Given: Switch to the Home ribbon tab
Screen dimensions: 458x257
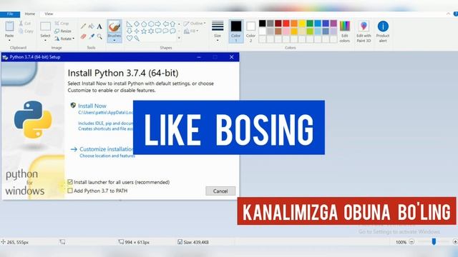Looking at the screenshot, I should pyautogui.click(x=30, y=14).
